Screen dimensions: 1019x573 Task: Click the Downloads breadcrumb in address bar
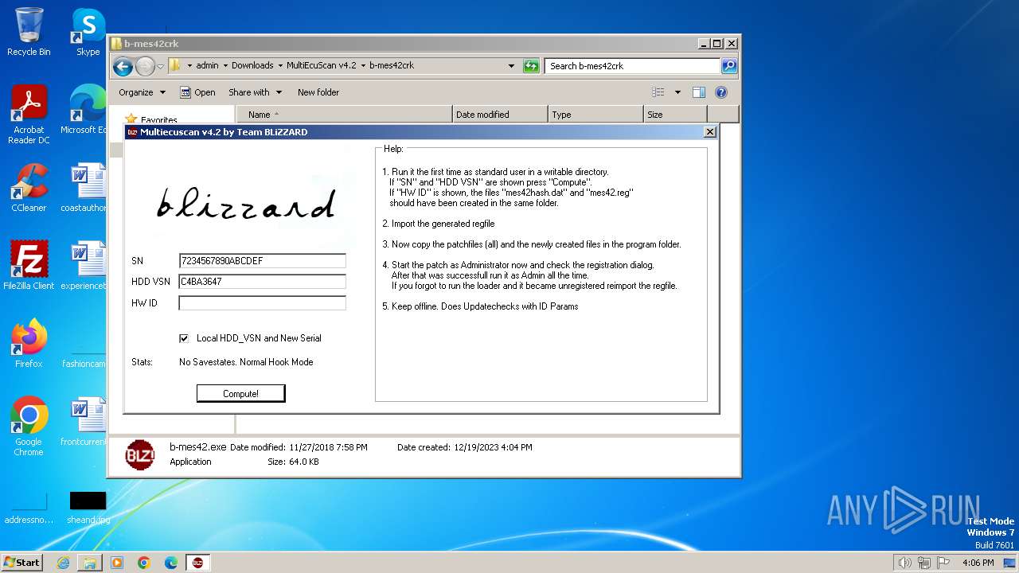click(x=252, y=66)
